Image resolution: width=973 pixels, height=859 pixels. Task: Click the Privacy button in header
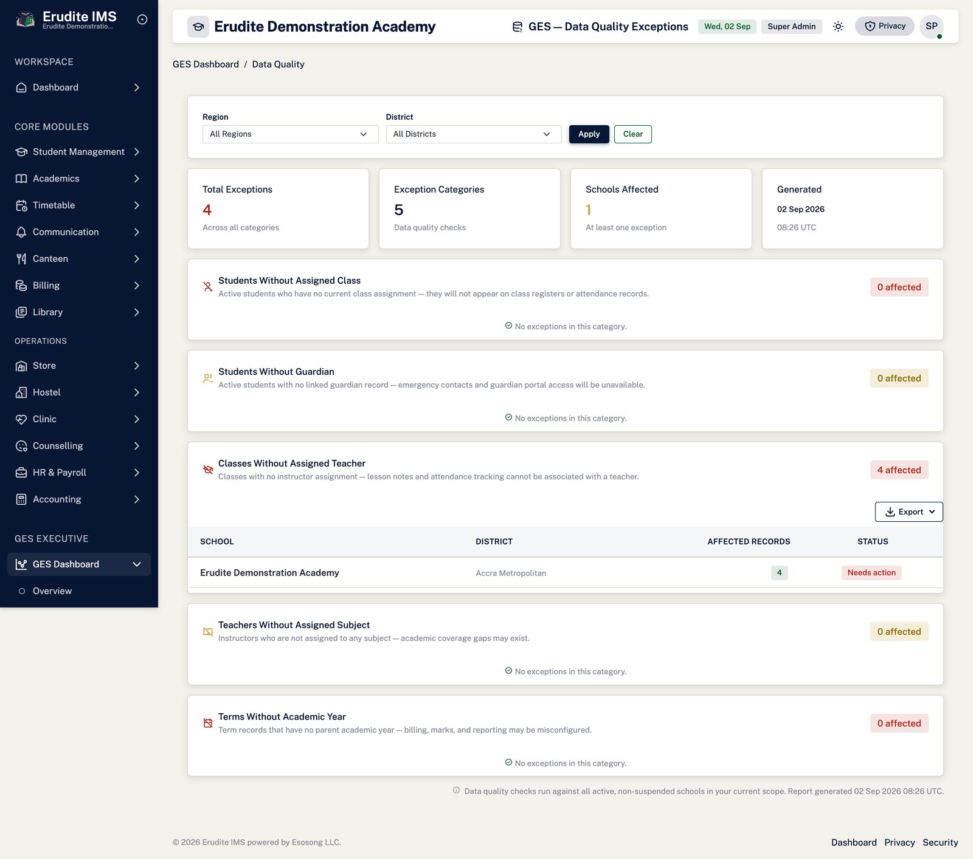point(884,26)
